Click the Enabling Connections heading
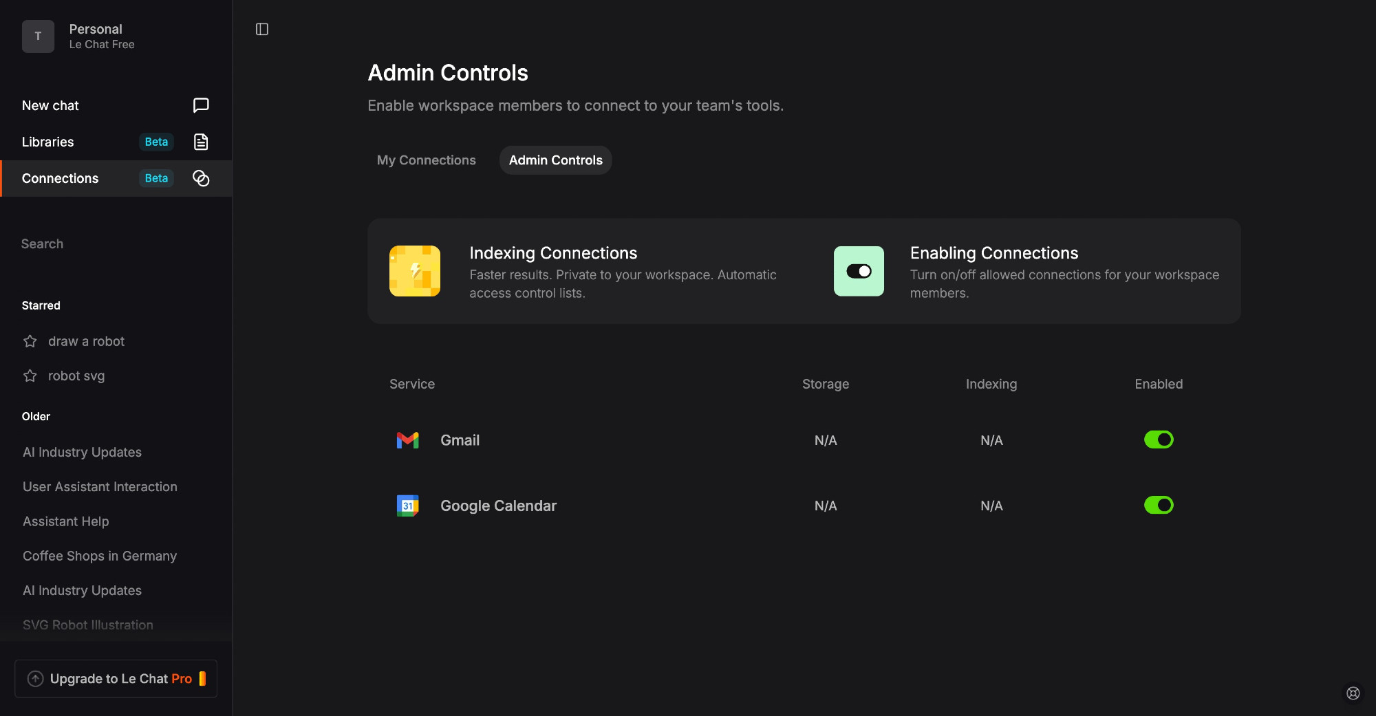Viewport: 1376px width, 716px height. 994,253
